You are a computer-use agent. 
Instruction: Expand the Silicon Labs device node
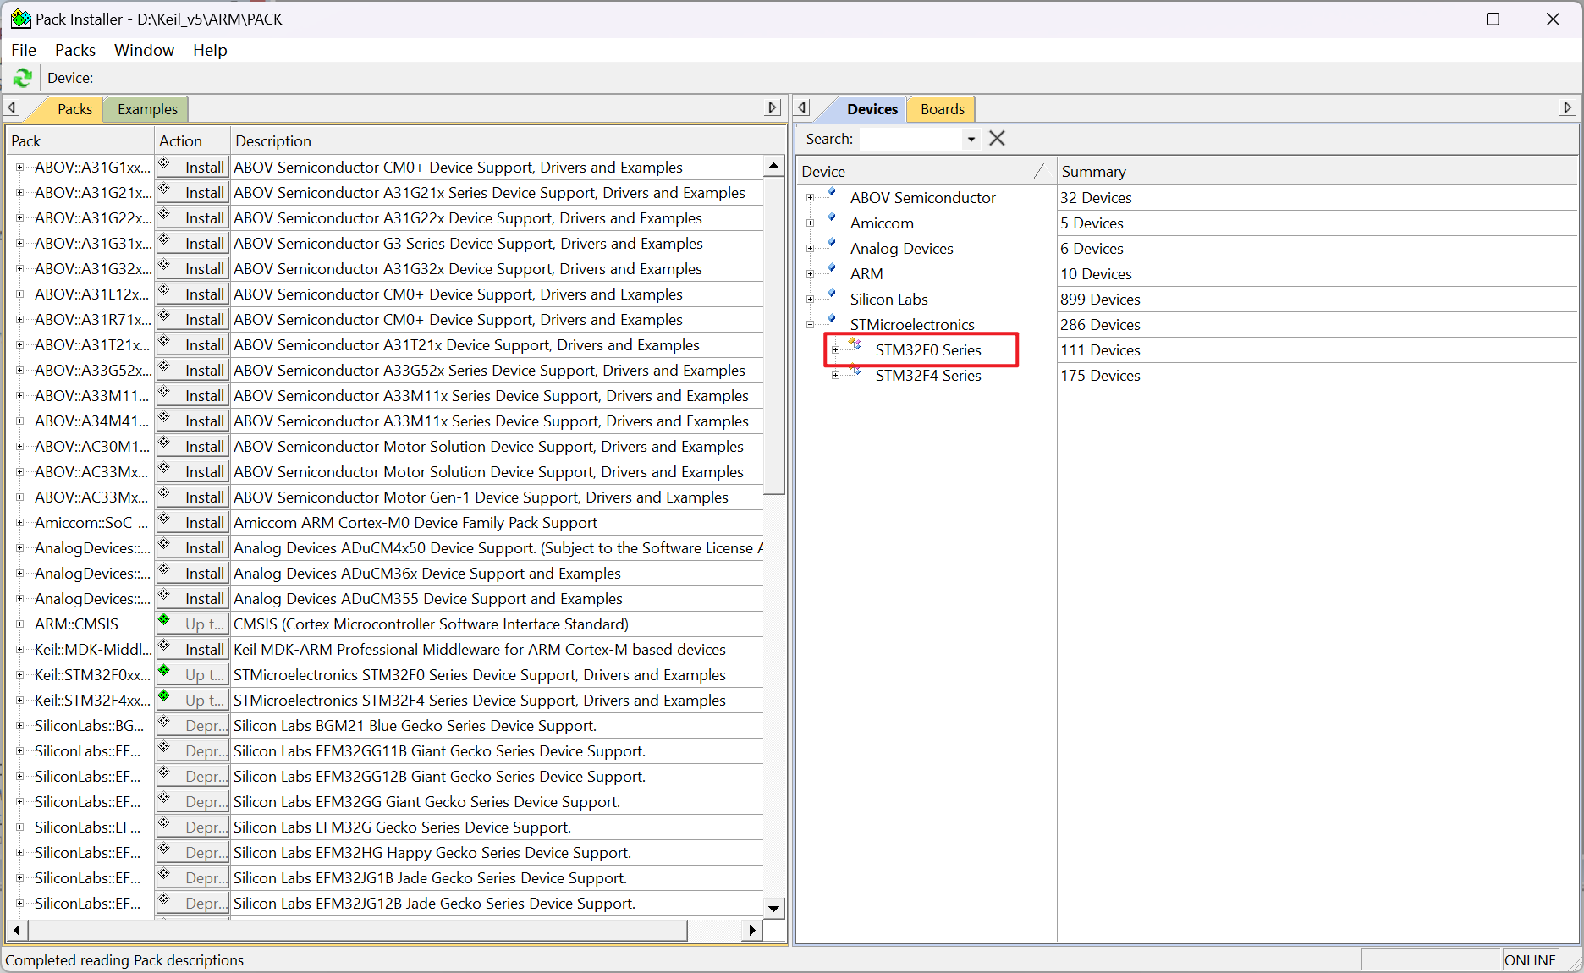click(810, 300)
